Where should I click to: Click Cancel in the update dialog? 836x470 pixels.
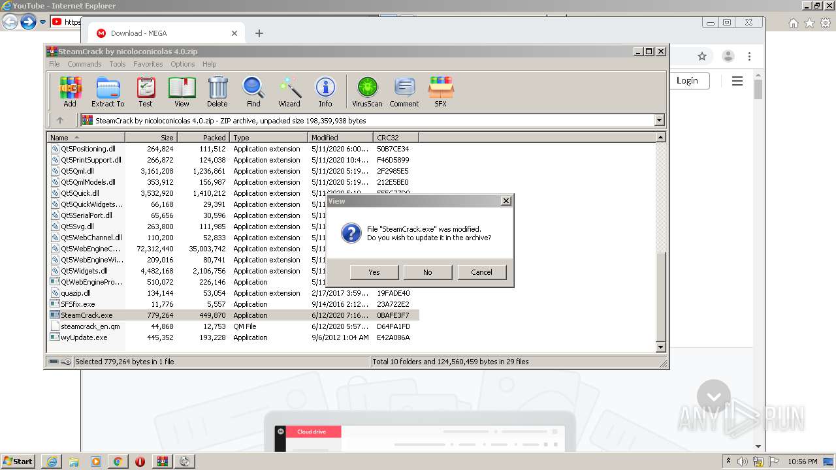(x=482, y=272)
